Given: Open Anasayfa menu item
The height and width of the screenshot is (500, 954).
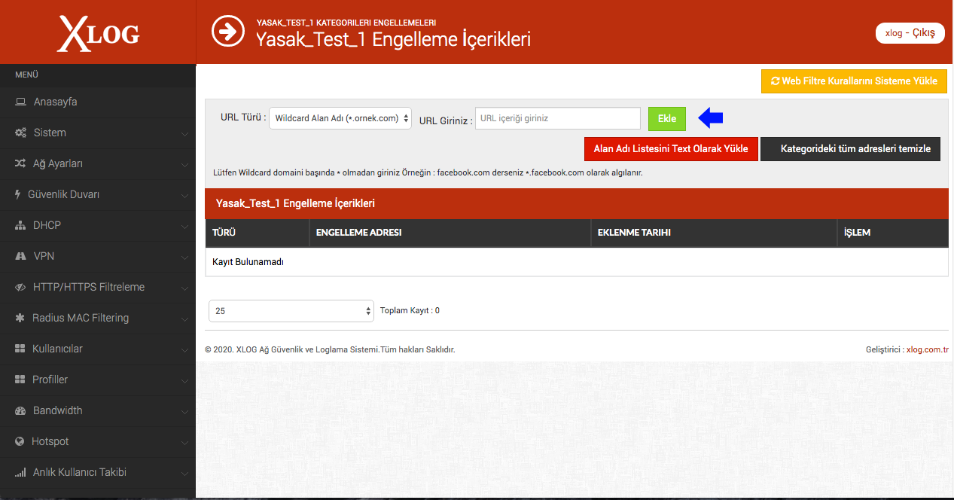Looking at the screenshot, I should point(98,102).
